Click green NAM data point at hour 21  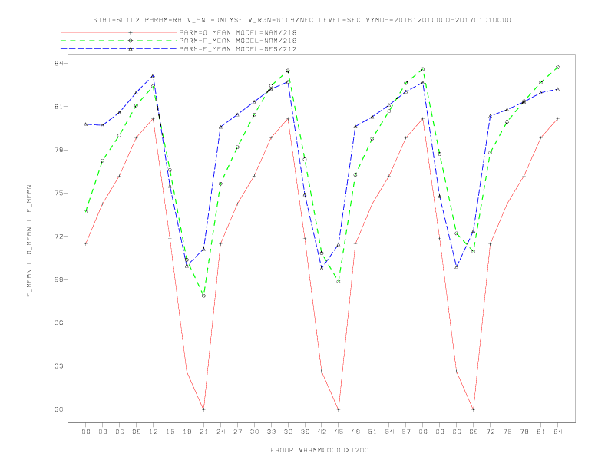[x=203, y=296]
